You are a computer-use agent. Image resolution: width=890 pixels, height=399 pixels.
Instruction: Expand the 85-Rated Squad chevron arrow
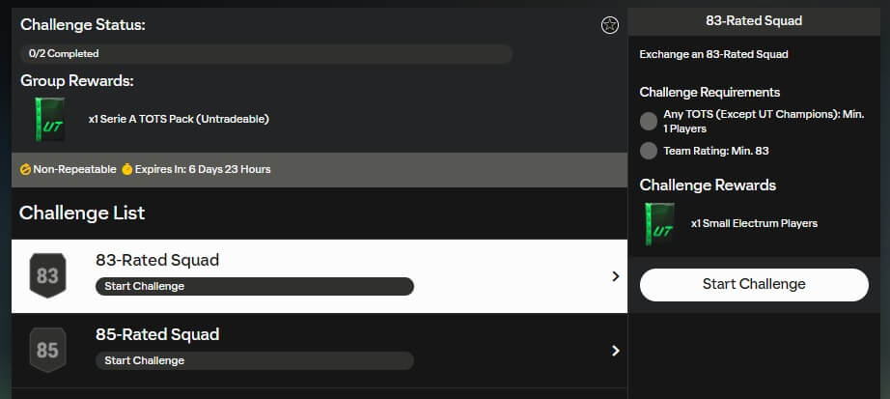[x=615, y=351]
